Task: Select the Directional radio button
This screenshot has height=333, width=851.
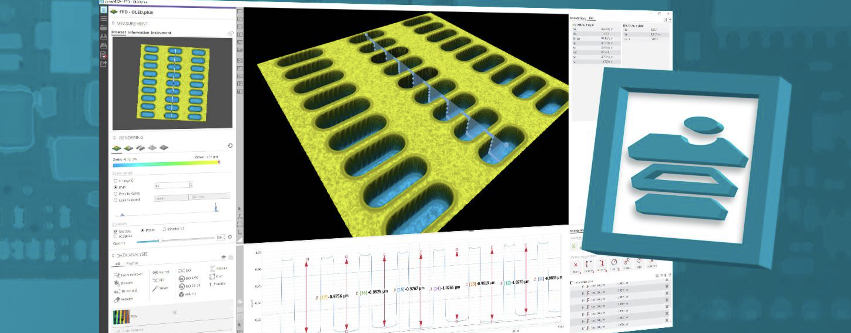Action: (164, 229)
